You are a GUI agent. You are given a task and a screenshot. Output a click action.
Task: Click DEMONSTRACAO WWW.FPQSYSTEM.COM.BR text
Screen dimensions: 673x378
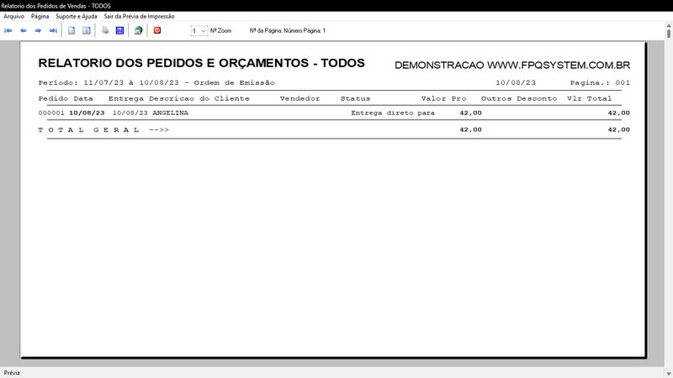pyautogui.click(x=512, y=66)
